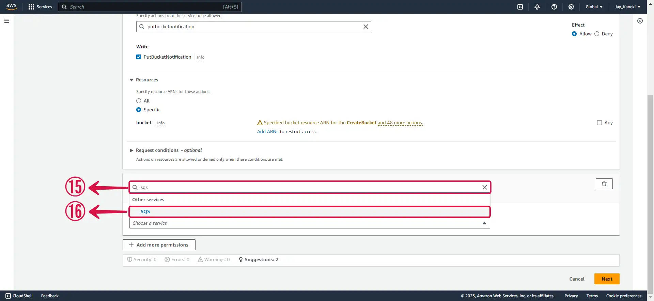Image resolution: width=654 pixels, height=301 pixels.
Task: Open the info panel icon at right
Action: click(x=640, y=21)
